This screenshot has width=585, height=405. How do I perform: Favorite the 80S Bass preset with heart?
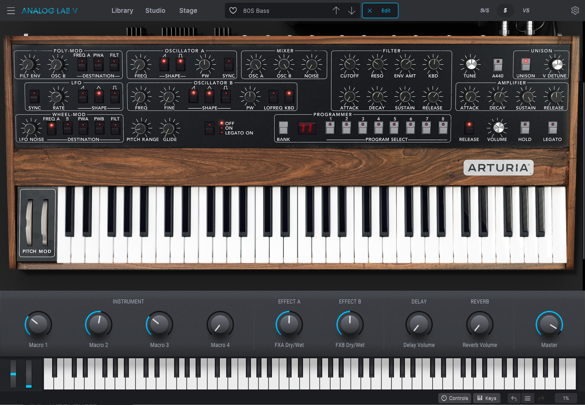233,11
